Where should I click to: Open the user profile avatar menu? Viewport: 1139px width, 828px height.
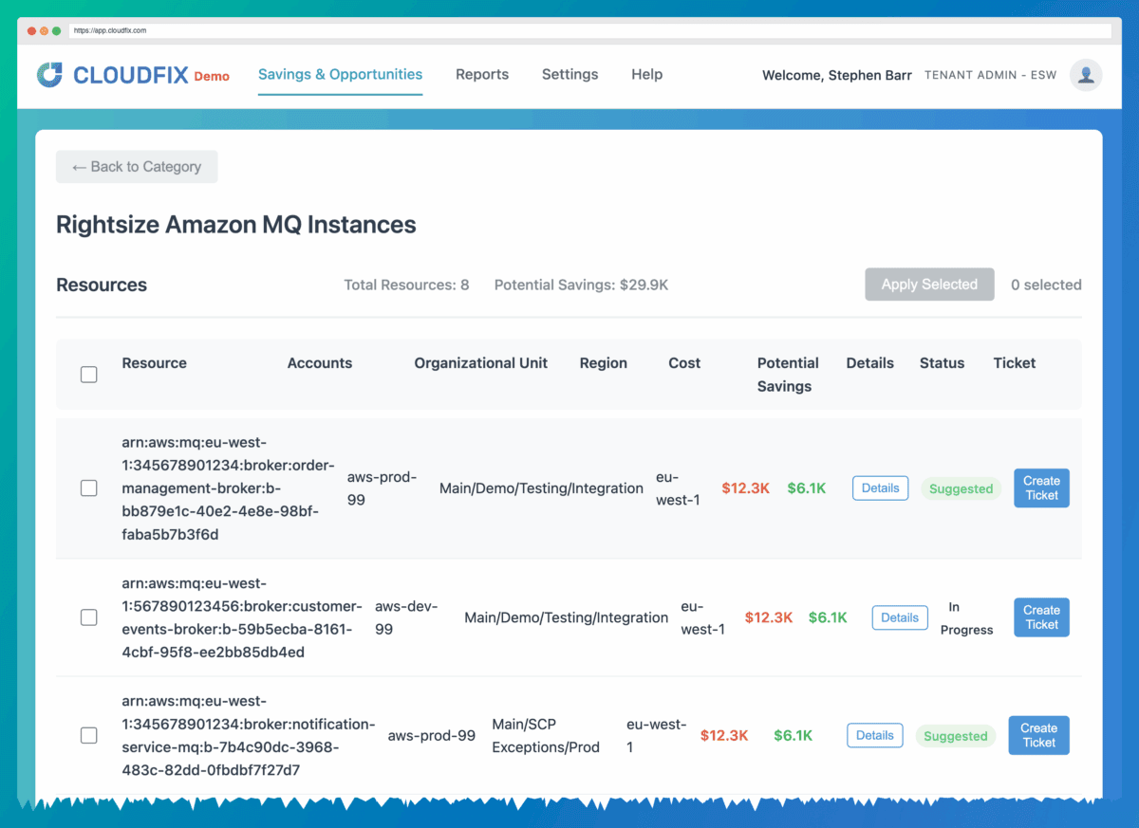[1085, 75]
